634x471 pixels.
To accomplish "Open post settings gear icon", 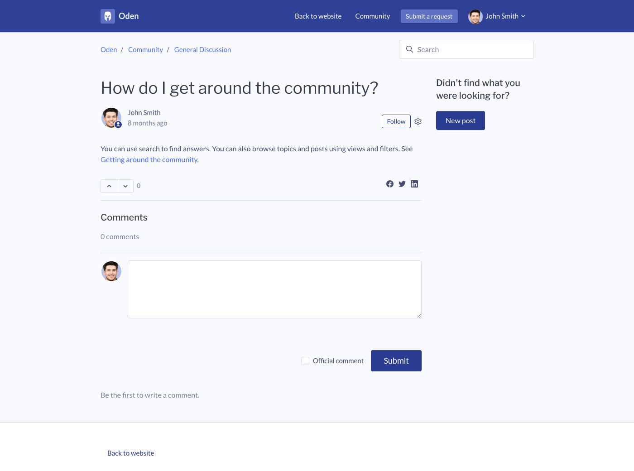I will coord(418,121).
